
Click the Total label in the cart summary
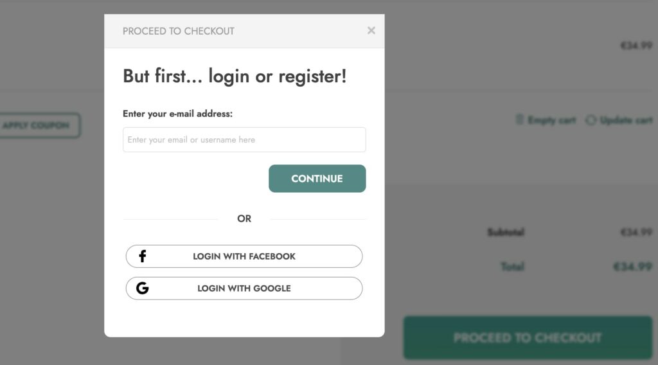[512, 267]
